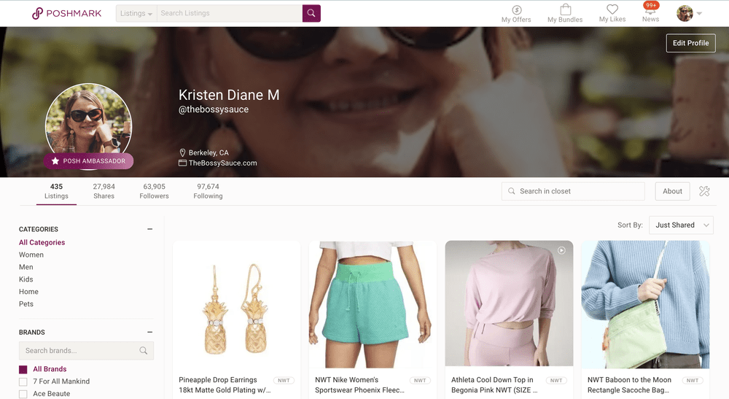Viewport: 729px width, 399px height.
Task: Filter by Kids category
Action: click(26, 279)
